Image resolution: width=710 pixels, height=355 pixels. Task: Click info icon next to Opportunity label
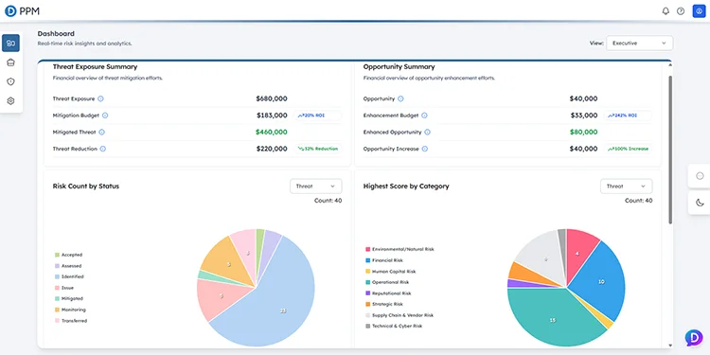(x=400, y=98)
